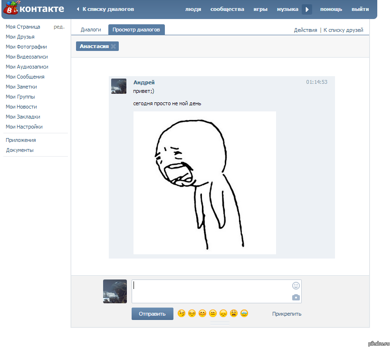Remove the Анастасия dialog tag
Screen dimensions: 392x349
click(x=113, y=47)
